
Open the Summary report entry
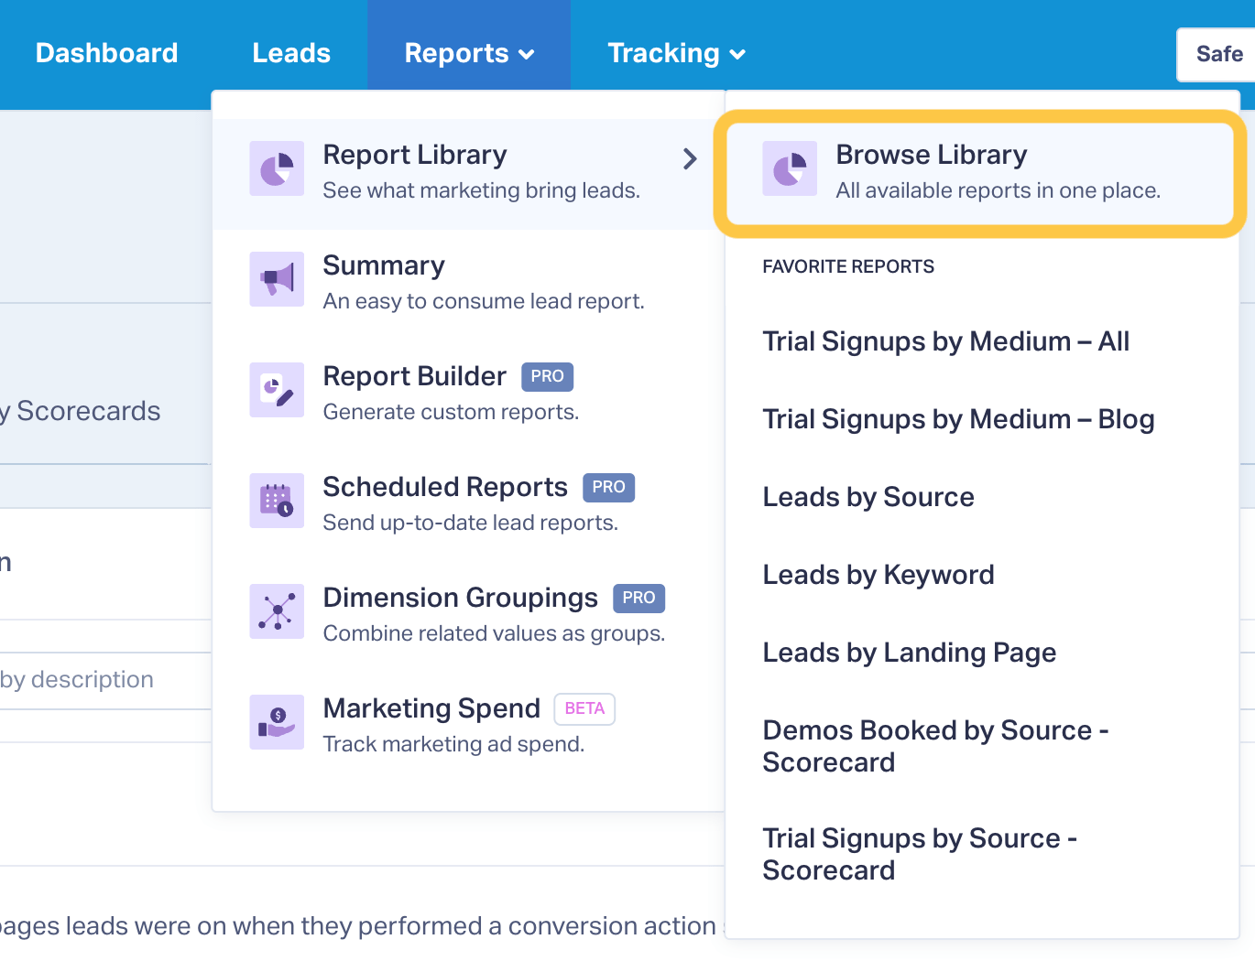click(x=468, y=283)
